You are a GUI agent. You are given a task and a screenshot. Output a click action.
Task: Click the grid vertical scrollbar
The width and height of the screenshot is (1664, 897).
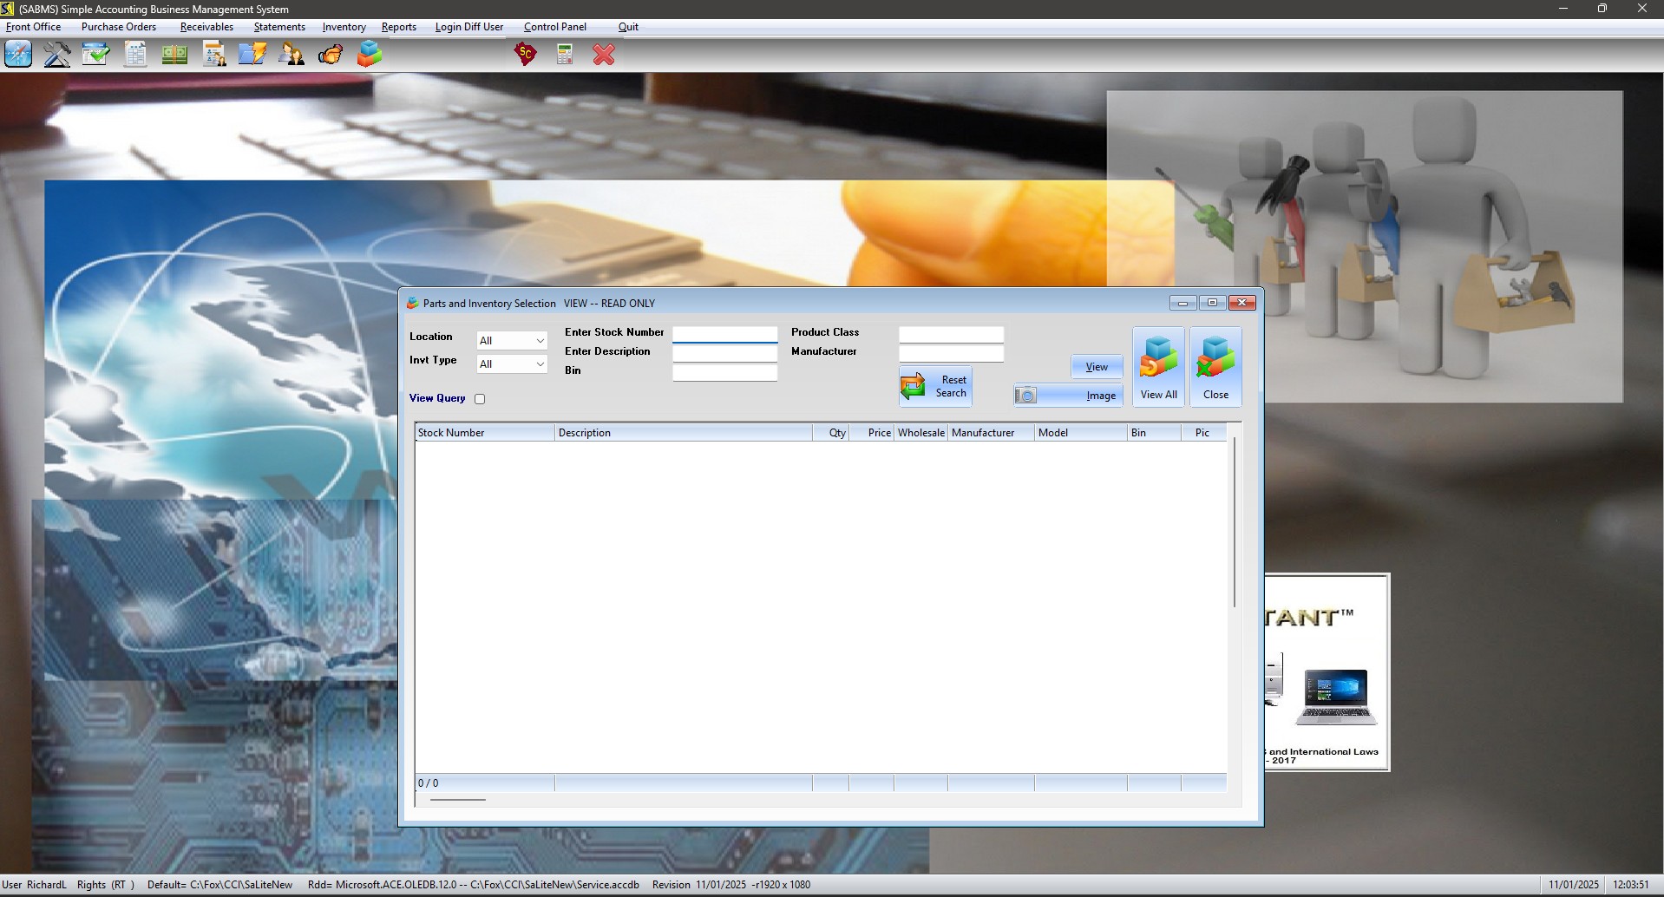[x=1235, y=522]
